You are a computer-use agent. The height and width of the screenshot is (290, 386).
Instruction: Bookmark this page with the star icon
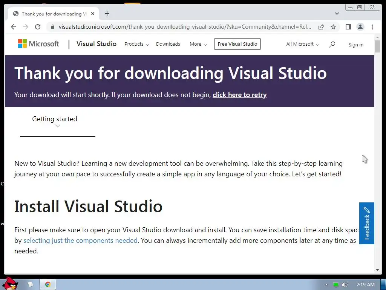333,27
